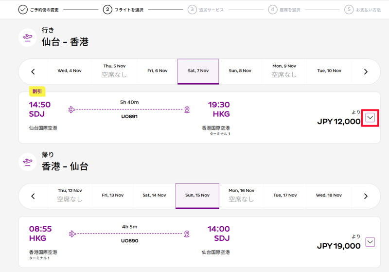Expand fare options for JPY 19,000 flight
The height and width of the screenshot is (272, 389).
370,242
